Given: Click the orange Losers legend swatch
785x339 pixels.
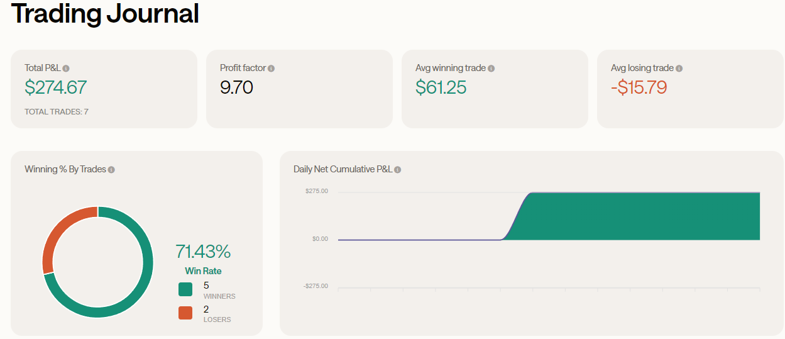Looking at the screenshot, I should 185,313.
